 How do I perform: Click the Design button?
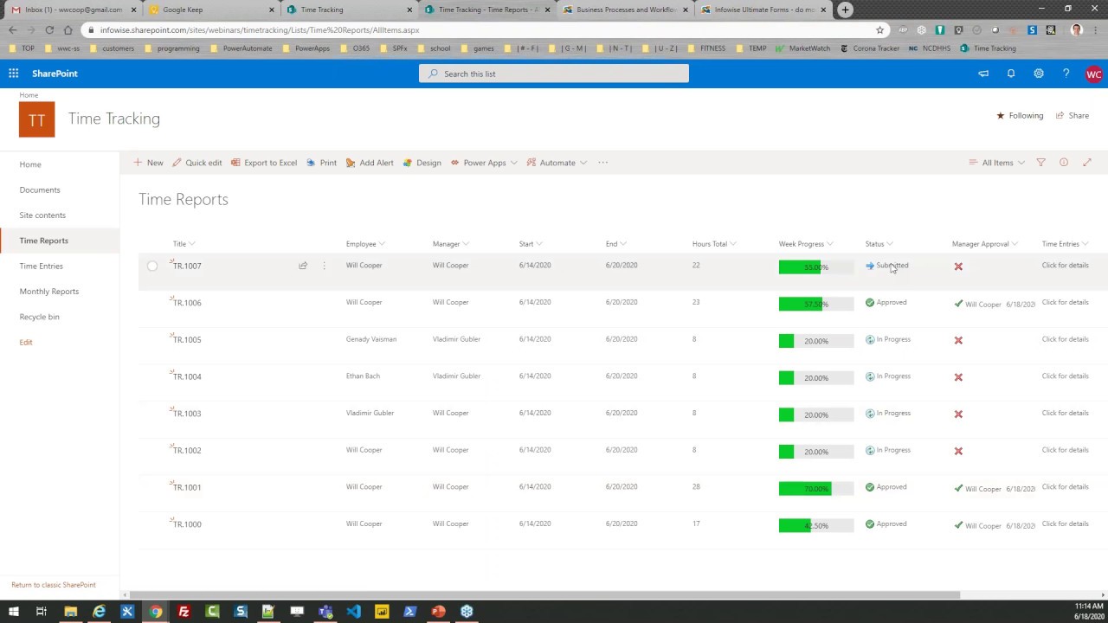[422, 163]
